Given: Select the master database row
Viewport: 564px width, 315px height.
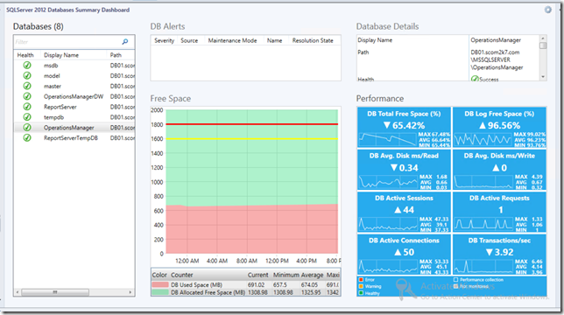Looking at the screenshot, I should tap(74, 87).
